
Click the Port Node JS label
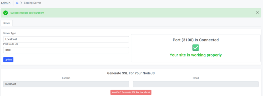click(11, 44)
